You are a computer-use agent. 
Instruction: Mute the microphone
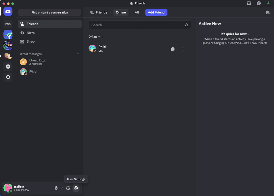coord(56,188)
